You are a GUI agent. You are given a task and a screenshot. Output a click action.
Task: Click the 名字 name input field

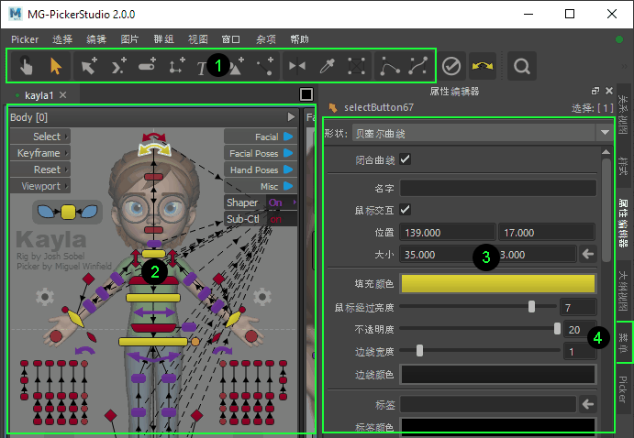click(x=497, y=188)
